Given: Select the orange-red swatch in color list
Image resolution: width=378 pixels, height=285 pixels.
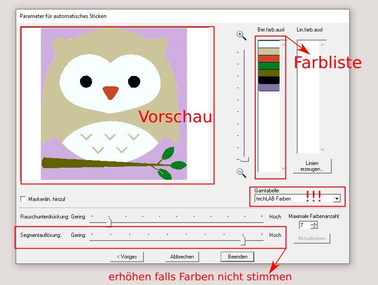Looking at the screenshot, I should 269,58.
